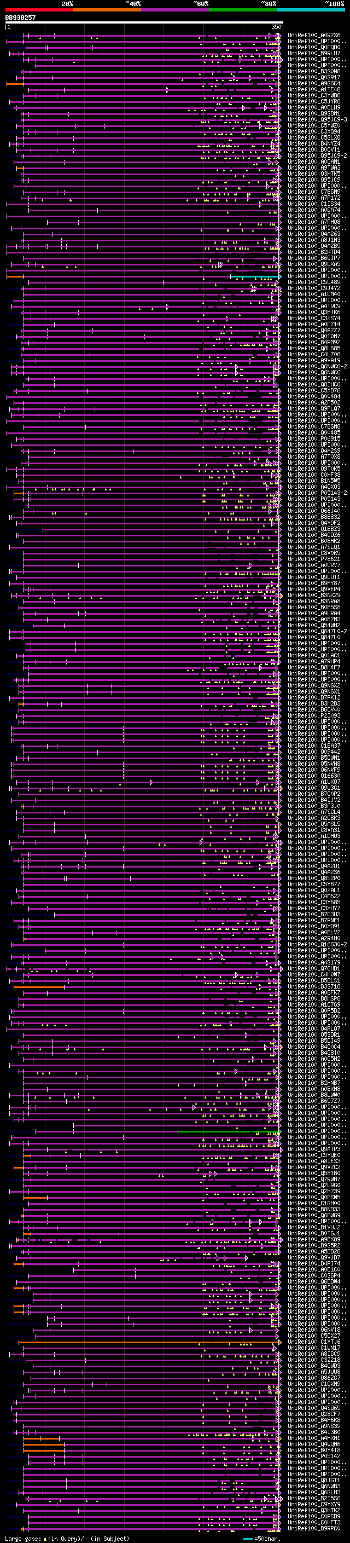Select the UniRef100_A7P1Y2 label
This screenshot has width=350, height=1543.
[314, 198]
